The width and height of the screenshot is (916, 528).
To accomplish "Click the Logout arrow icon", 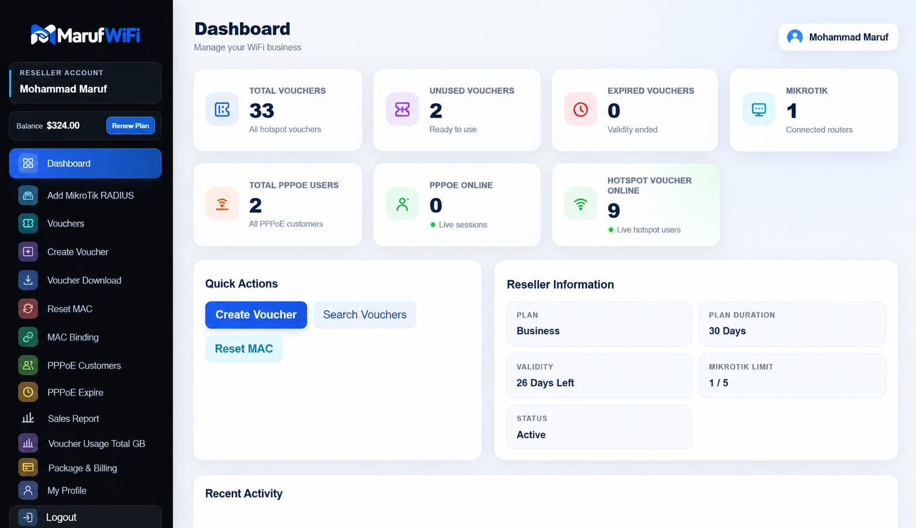I will point(28,517).
